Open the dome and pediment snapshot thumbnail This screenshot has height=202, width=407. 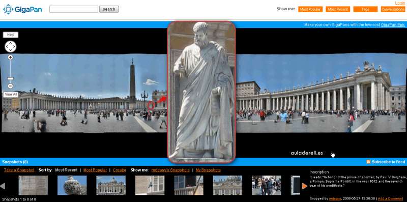[227, 185]
